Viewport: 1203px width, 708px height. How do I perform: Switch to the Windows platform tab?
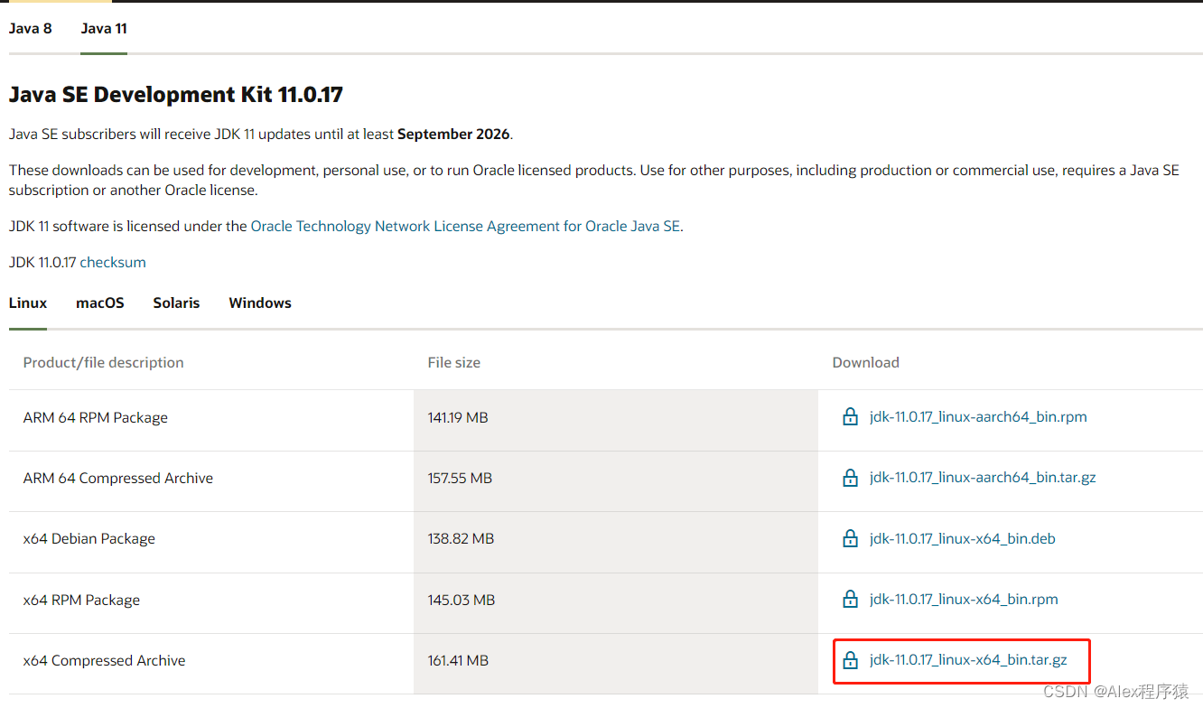260,303
